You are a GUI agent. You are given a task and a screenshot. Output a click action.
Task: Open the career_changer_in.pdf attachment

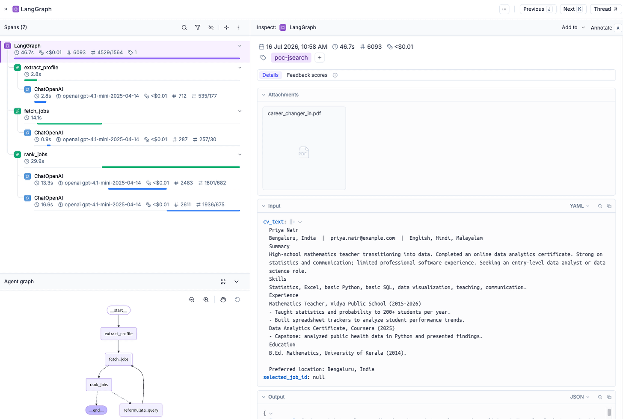coord(304,148)
